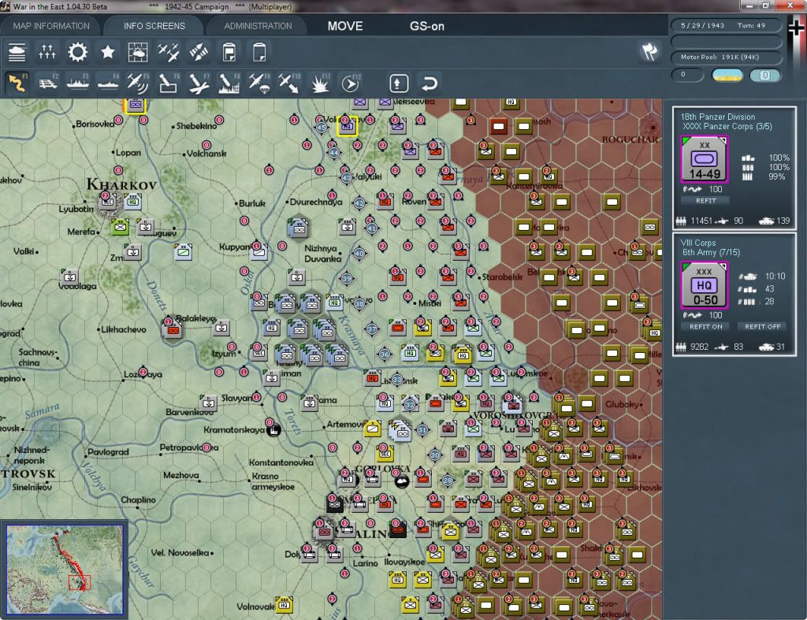807x620 pixels.
Task: Click the Vel. Novoselka town label
Action: 180,552
